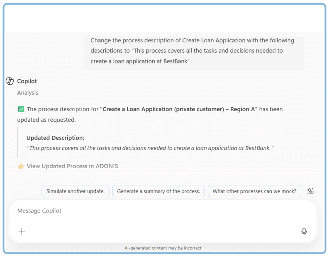Image resolution: width=329 pixels, height=257 pixels.
Task: Click the Copilot logo icon
Action: [10, 81]
